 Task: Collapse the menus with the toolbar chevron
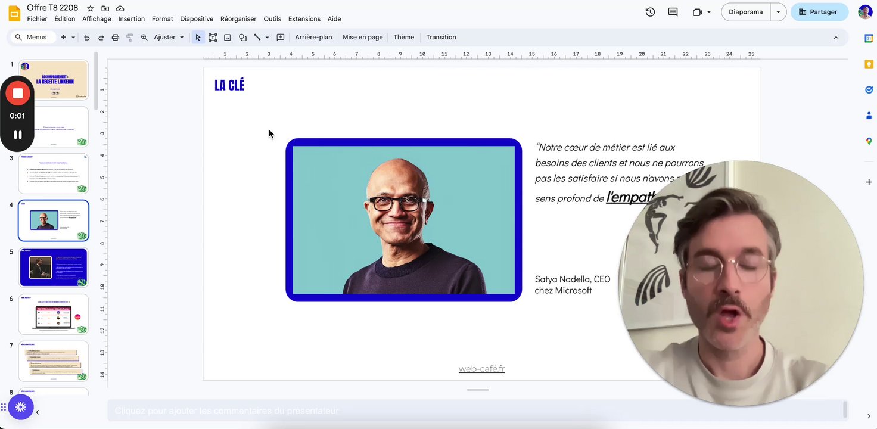point(836,38)
